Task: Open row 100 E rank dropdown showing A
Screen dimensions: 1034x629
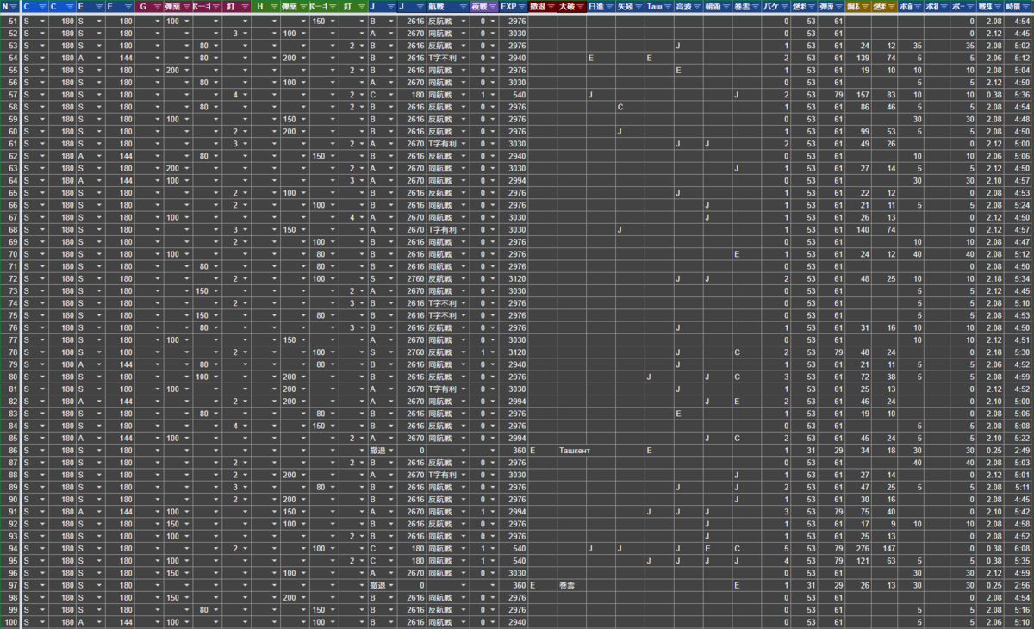Action: pos(99,621)
